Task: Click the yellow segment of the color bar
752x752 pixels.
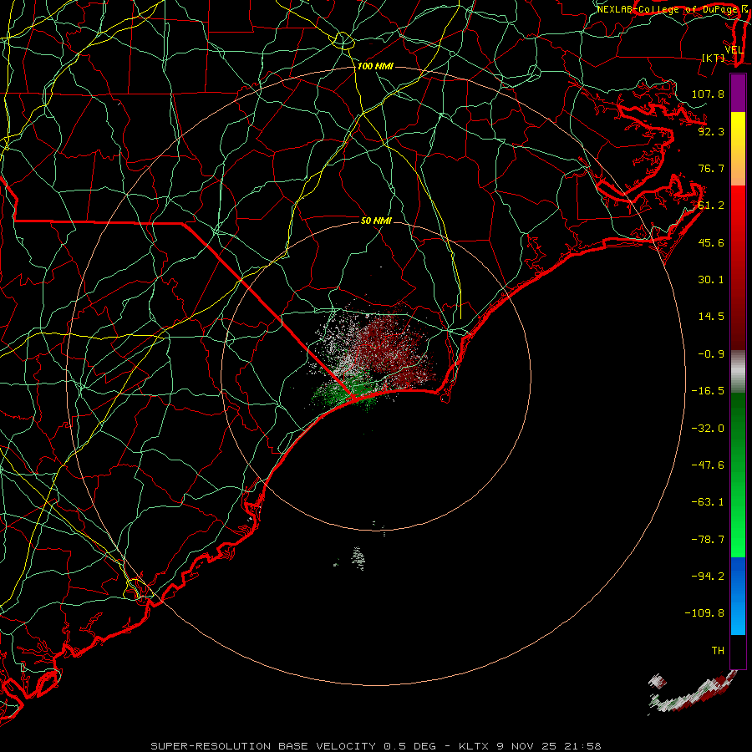Action: coord(738,149)
